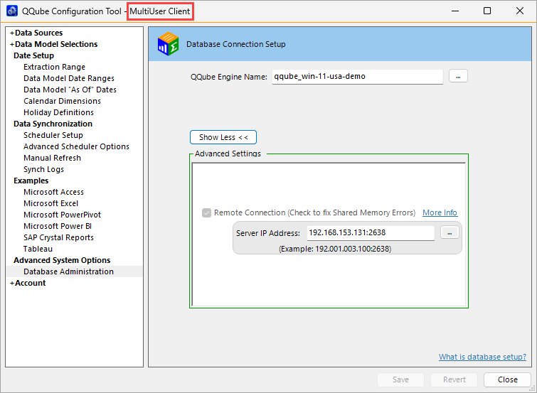Open Extraction Range settings
The height and width of the screenshot is (393, 537).
point(54,67)
